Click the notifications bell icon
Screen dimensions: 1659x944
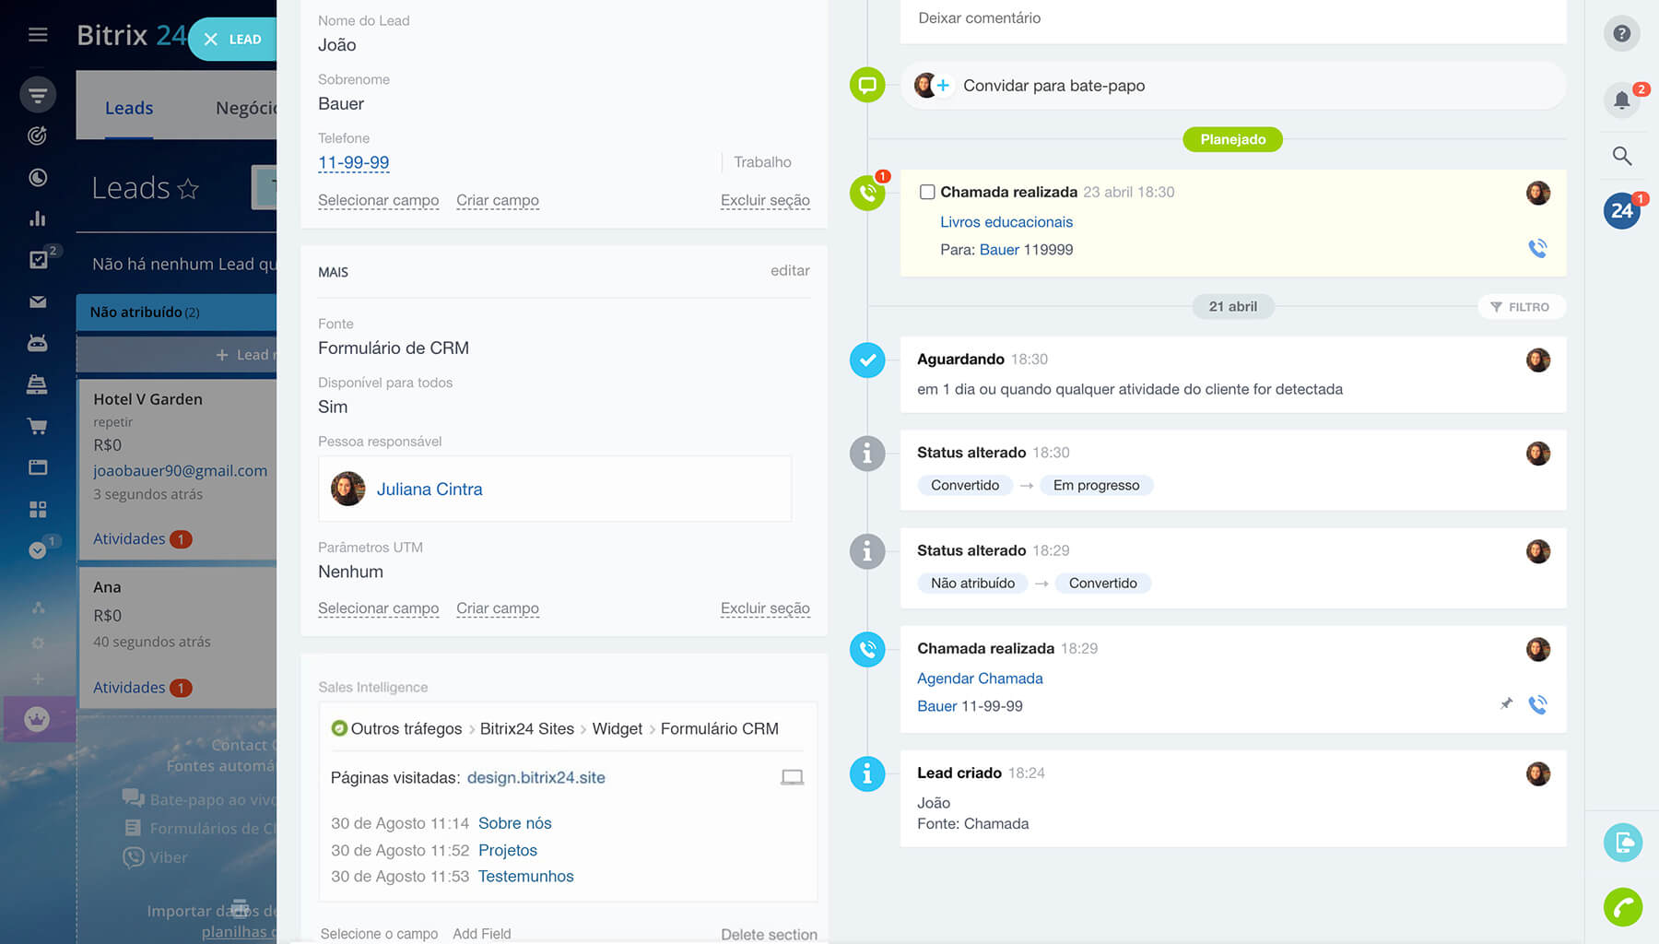pos(1621,100)
